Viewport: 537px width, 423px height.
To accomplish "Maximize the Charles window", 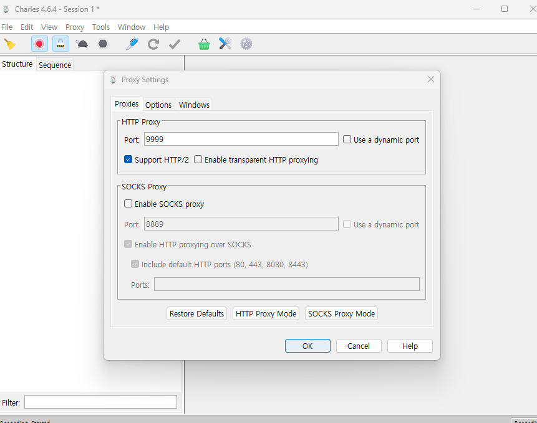I will [505, 9].
